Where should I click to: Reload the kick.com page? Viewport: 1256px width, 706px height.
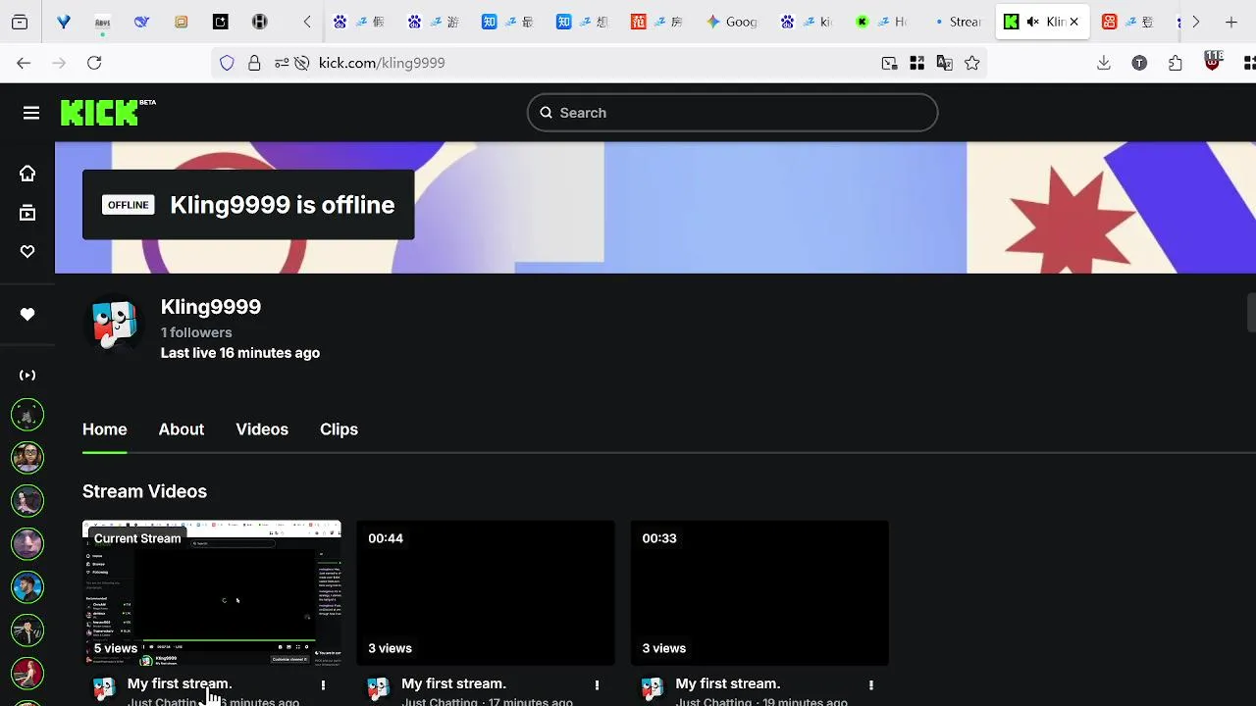(94, 63)
